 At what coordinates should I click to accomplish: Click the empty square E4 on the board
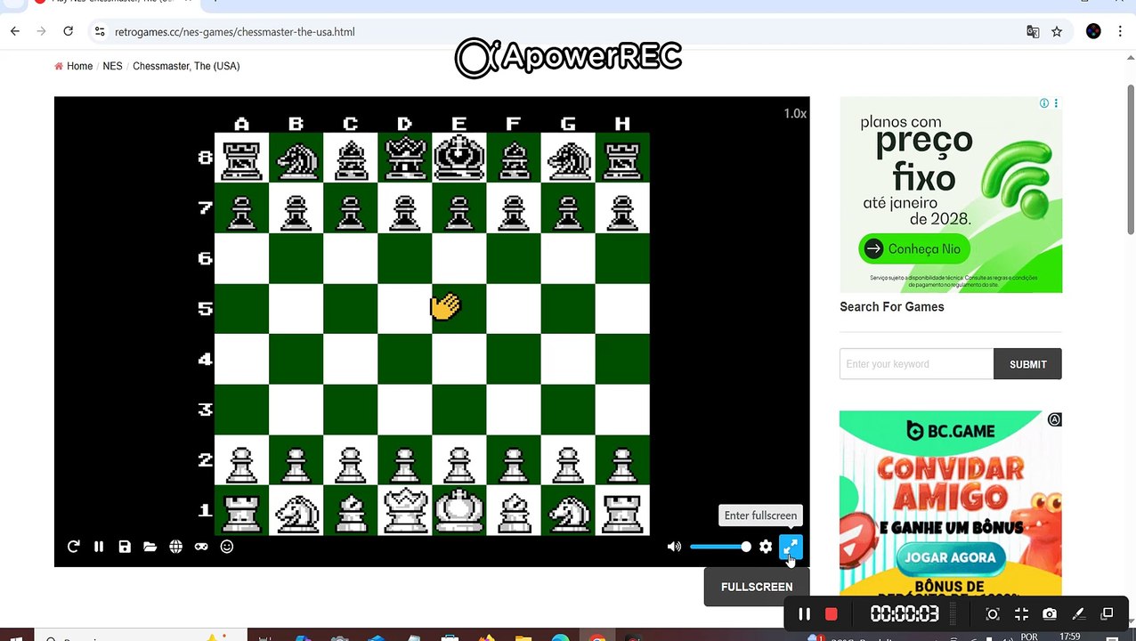[459, 360]
